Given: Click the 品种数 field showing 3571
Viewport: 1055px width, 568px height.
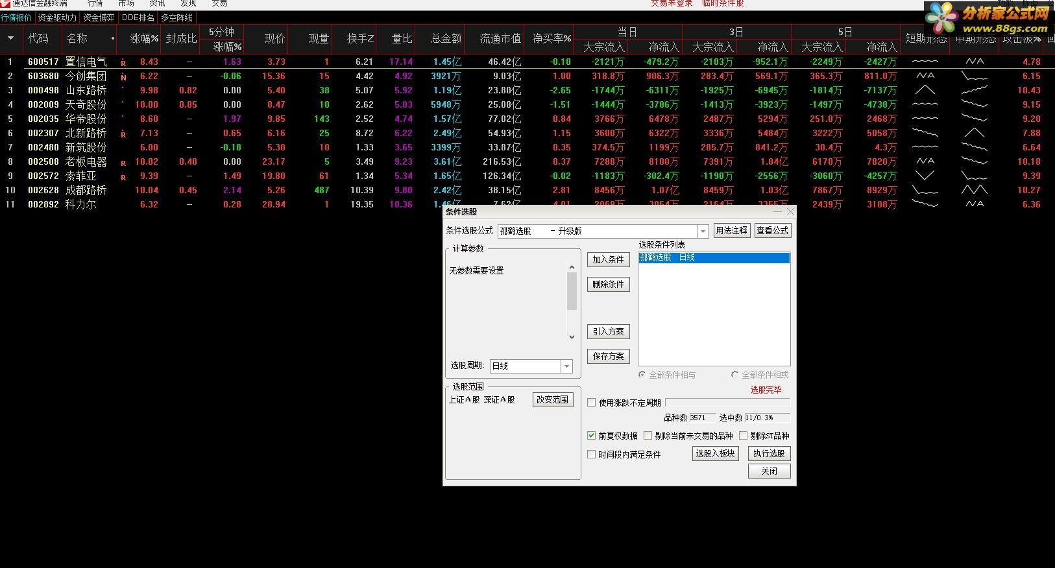Looking at the screenshot, I should pos(702,418).
